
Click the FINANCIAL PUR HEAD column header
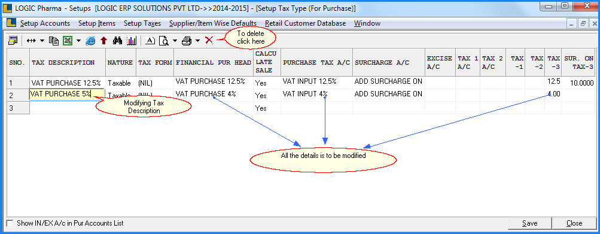click(x=214, y=62)
